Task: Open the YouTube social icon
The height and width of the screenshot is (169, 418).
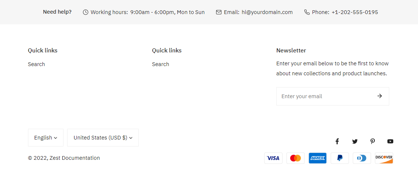Action: click(390, 141)
